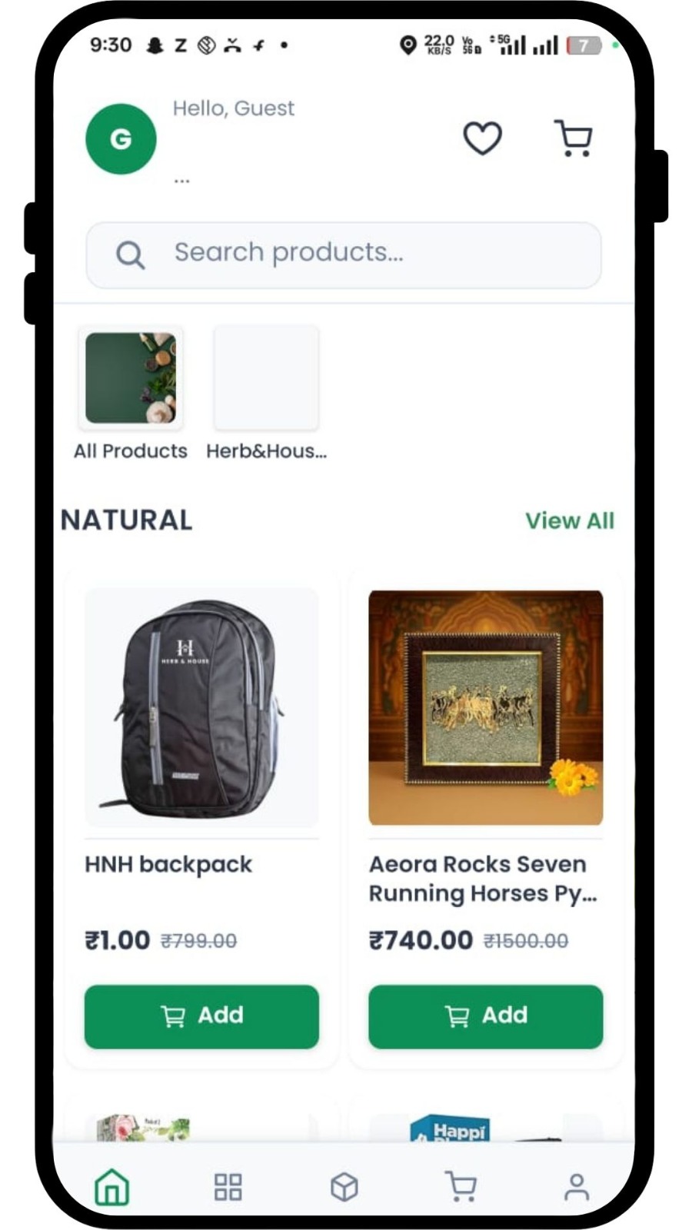Viewport: 692px width, 1230px height.
Task: Click View All for the NATURAL section
Action: (570, 520)
